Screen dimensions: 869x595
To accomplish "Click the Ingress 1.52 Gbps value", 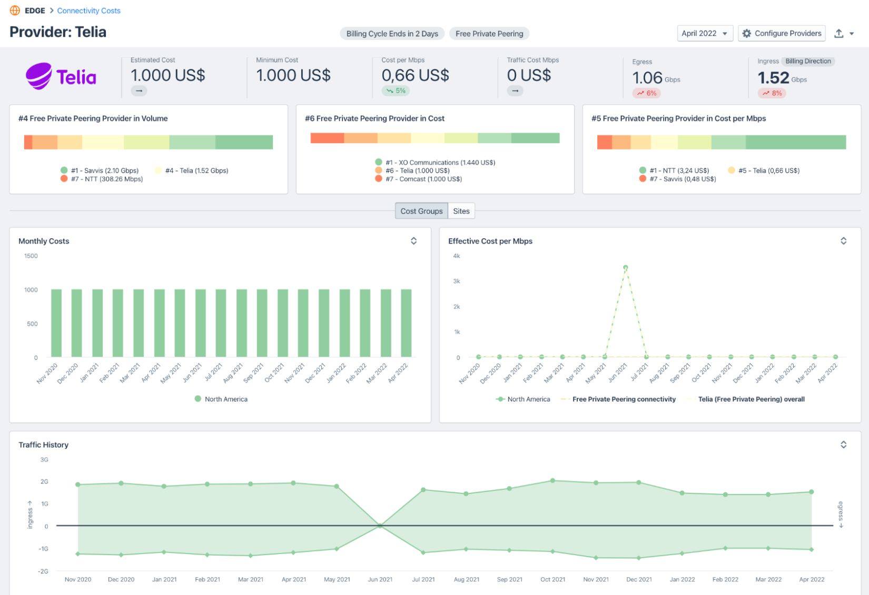I will 782,78.
